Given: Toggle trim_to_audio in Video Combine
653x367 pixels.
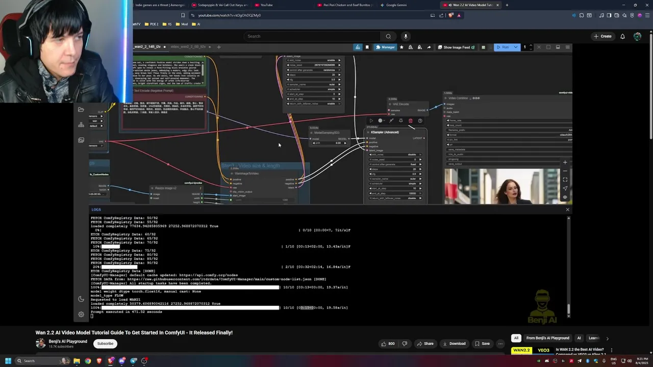Looking at the screenshot, I should [510, 154].
